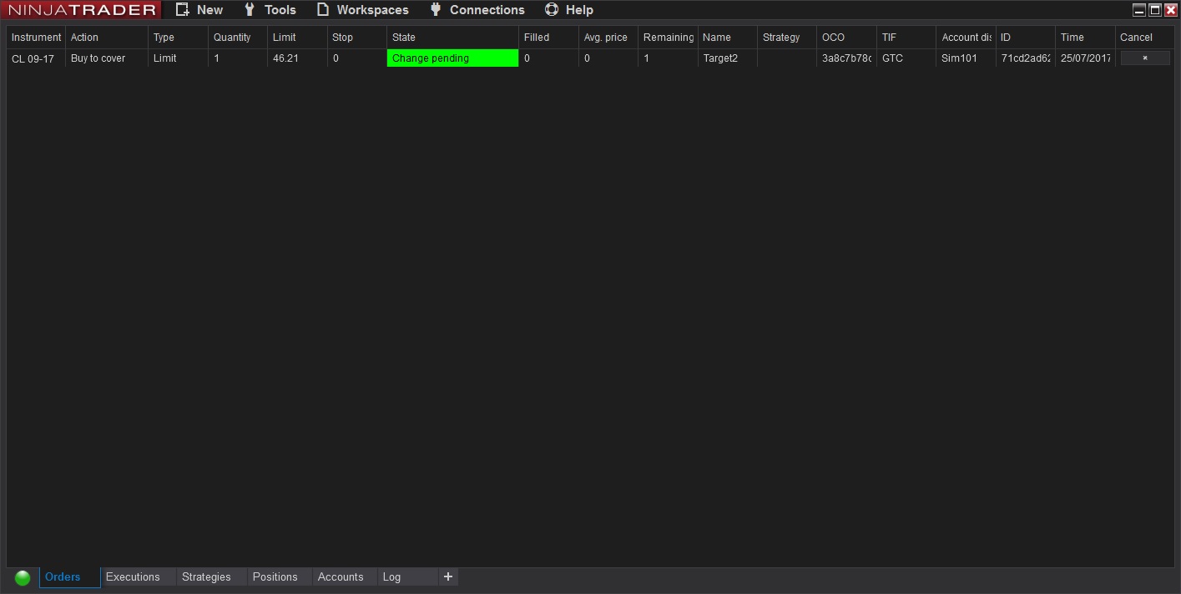
Task: Sort by Avg. price column header
Action: pos(608,38)
